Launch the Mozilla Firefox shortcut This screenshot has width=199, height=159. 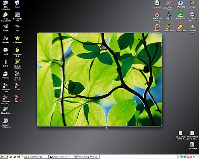[157, 29]
